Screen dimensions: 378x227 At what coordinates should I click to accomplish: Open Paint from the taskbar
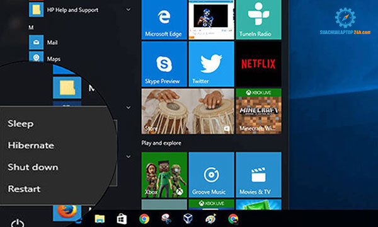point(210,219)
